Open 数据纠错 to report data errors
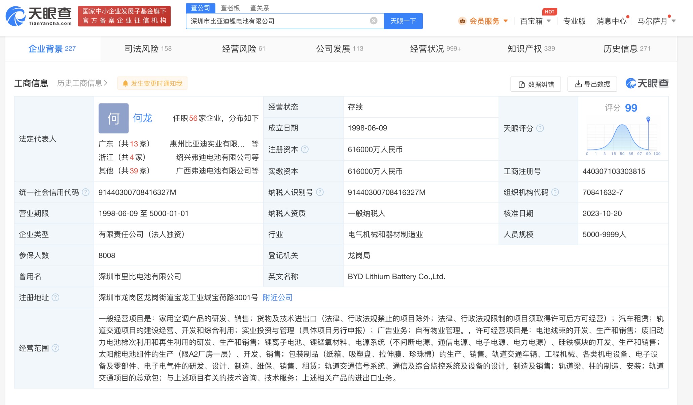This screenshot has width=693, height=405. coord(535,84)
